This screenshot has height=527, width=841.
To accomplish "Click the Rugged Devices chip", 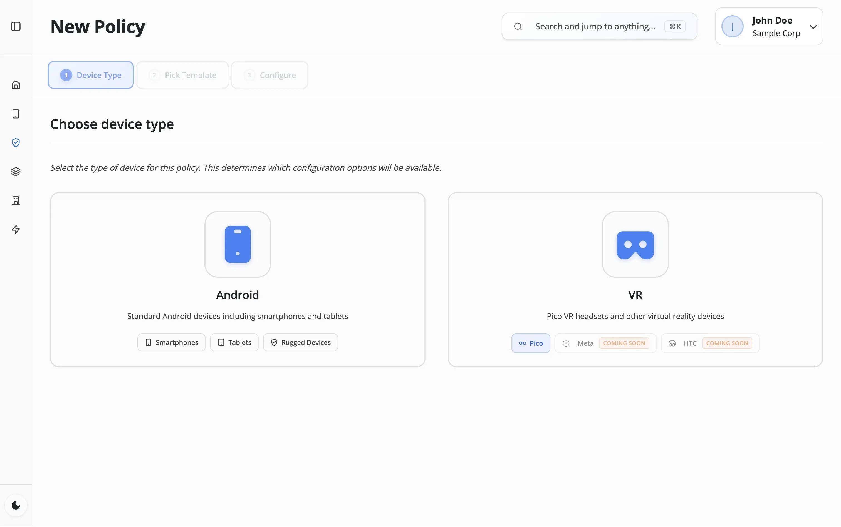I will (300, 342).
